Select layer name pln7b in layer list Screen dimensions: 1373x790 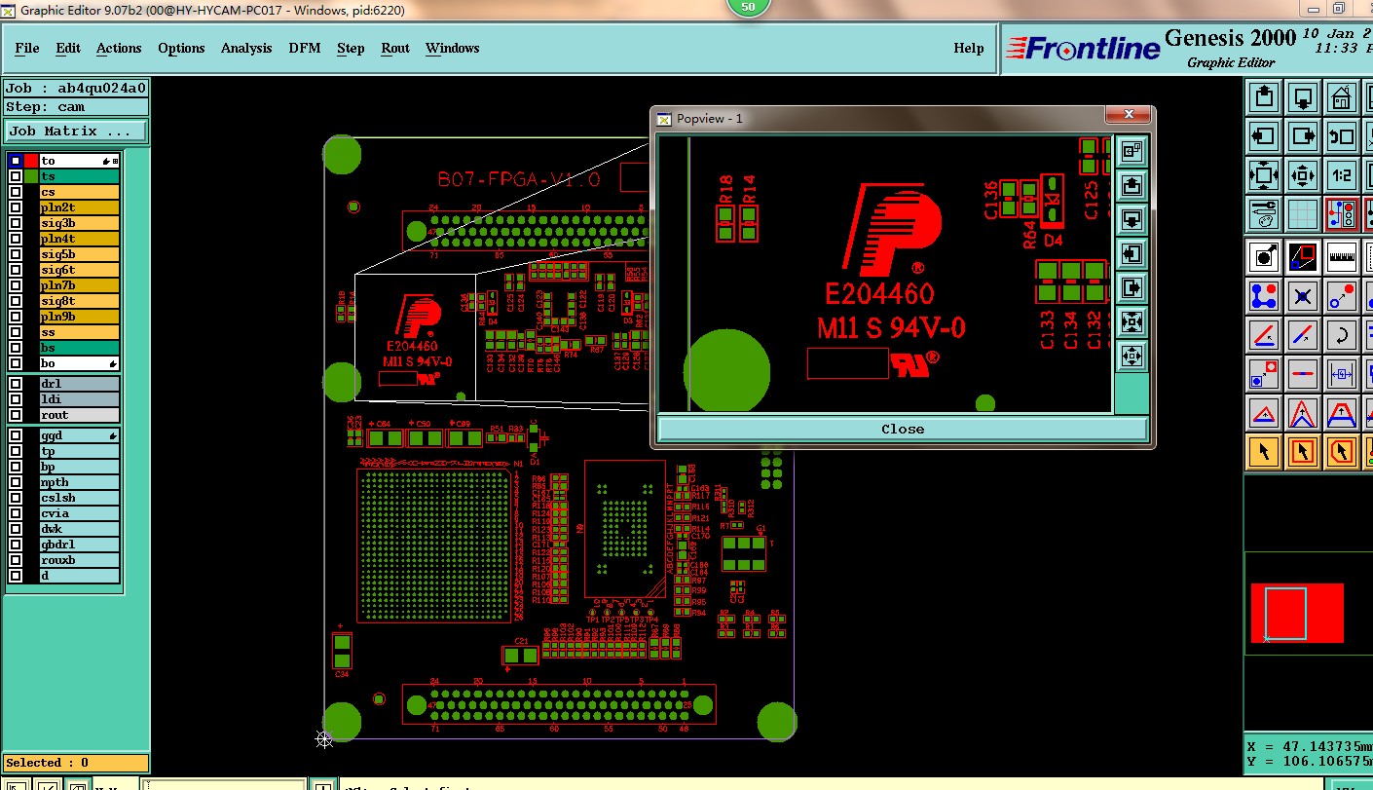(79, 285)
